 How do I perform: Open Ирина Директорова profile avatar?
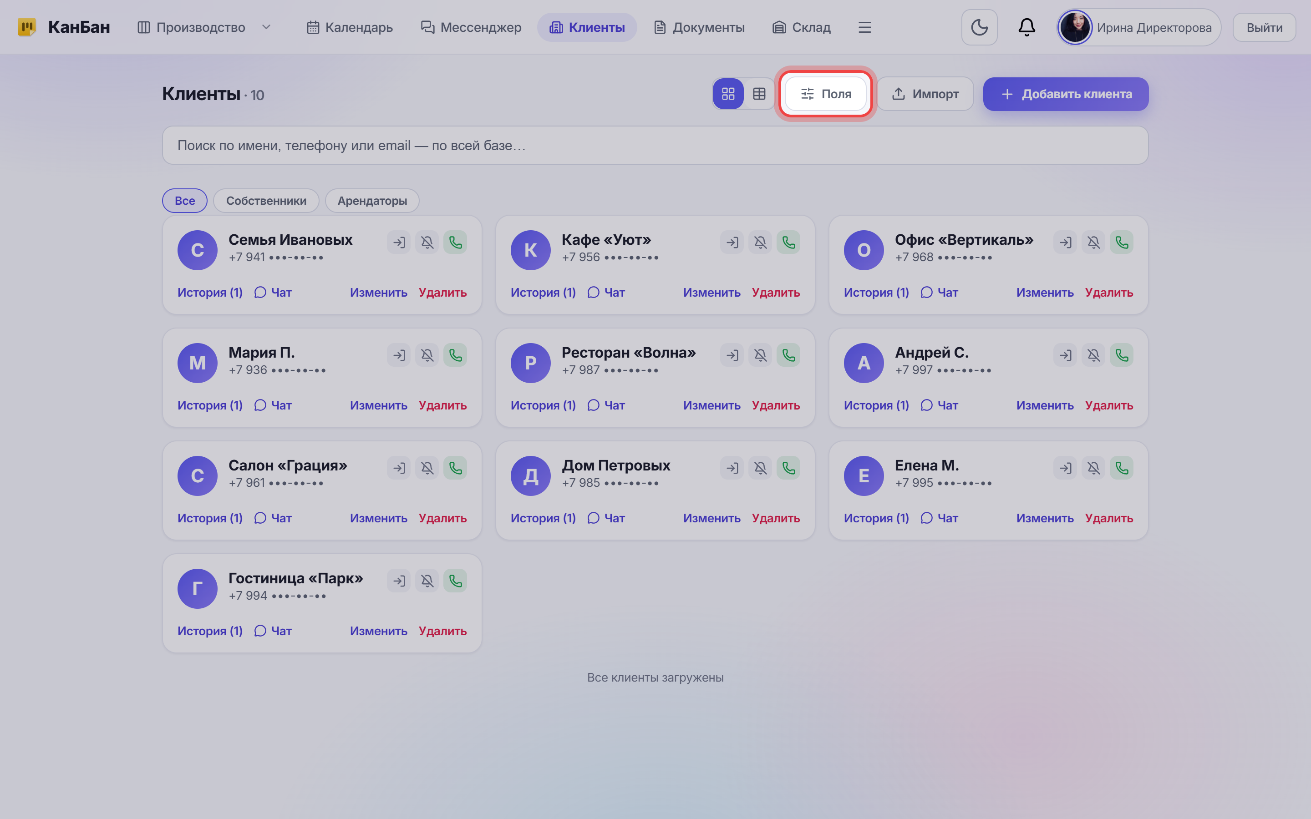[1075, 27]
